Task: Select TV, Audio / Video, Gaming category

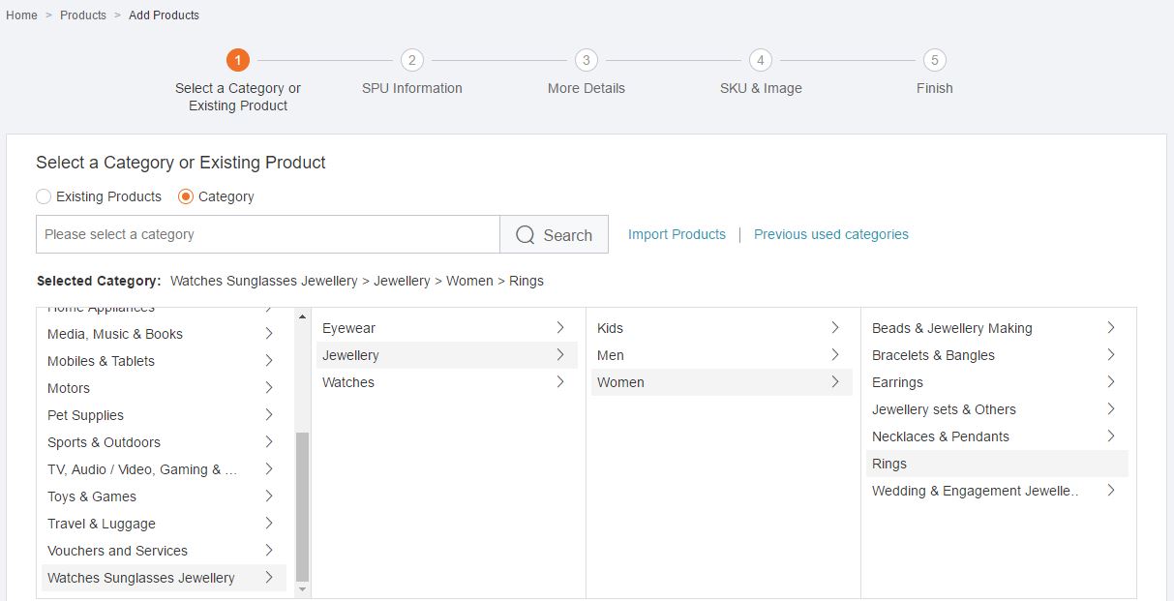Action: pyautogui.click(x=164, y=469)
